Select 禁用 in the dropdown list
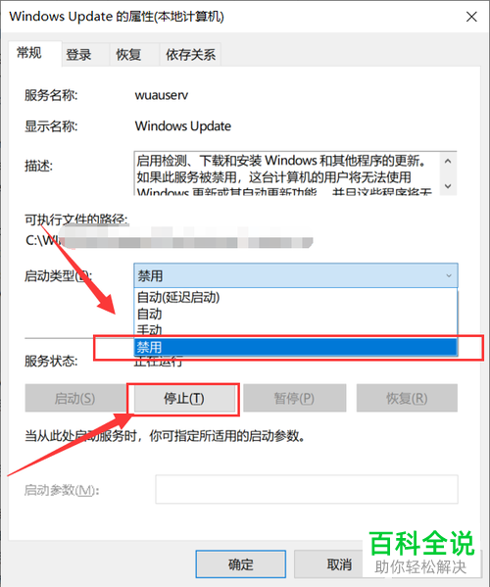The height and width of the screenshot is (587, 490). pyautogui.click(x=295, y=347)
